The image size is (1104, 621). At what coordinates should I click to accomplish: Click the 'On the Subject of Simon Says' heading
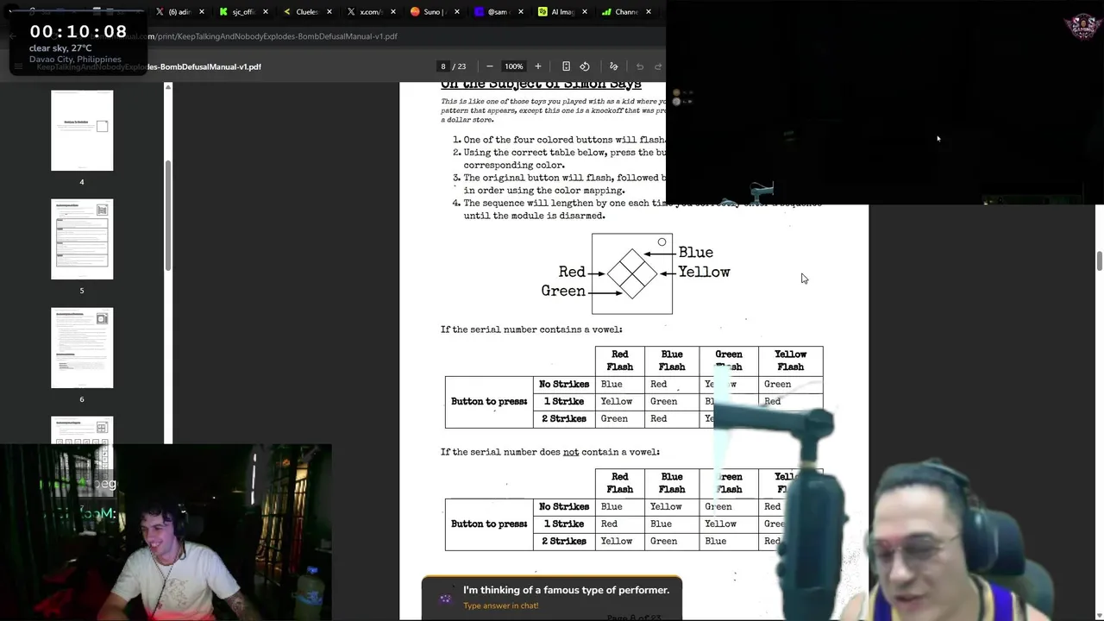coord(541,85)
